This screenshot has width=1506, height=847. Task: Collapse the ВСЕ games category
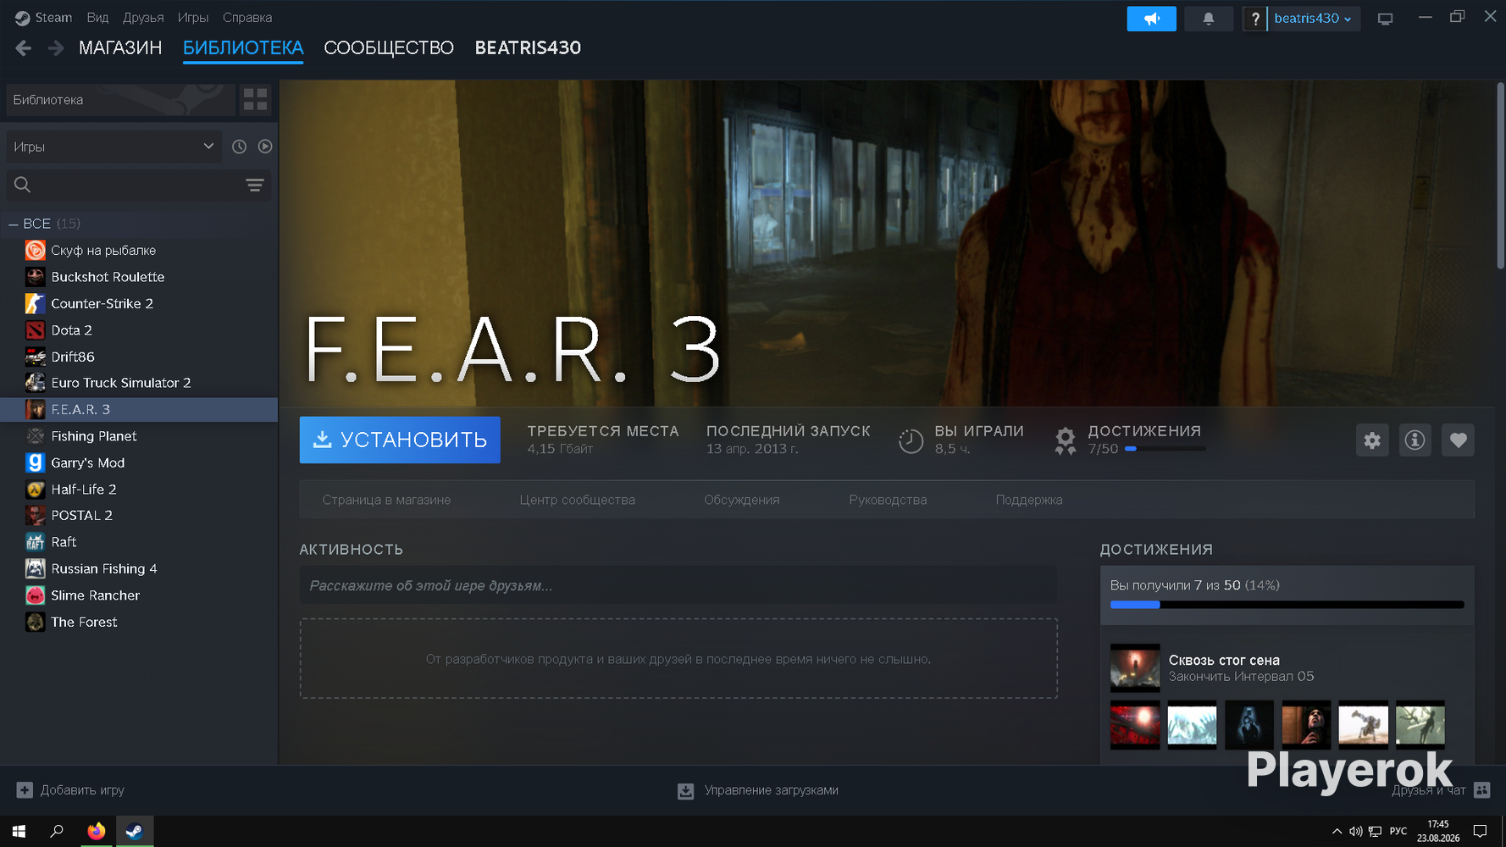point(14,224)
